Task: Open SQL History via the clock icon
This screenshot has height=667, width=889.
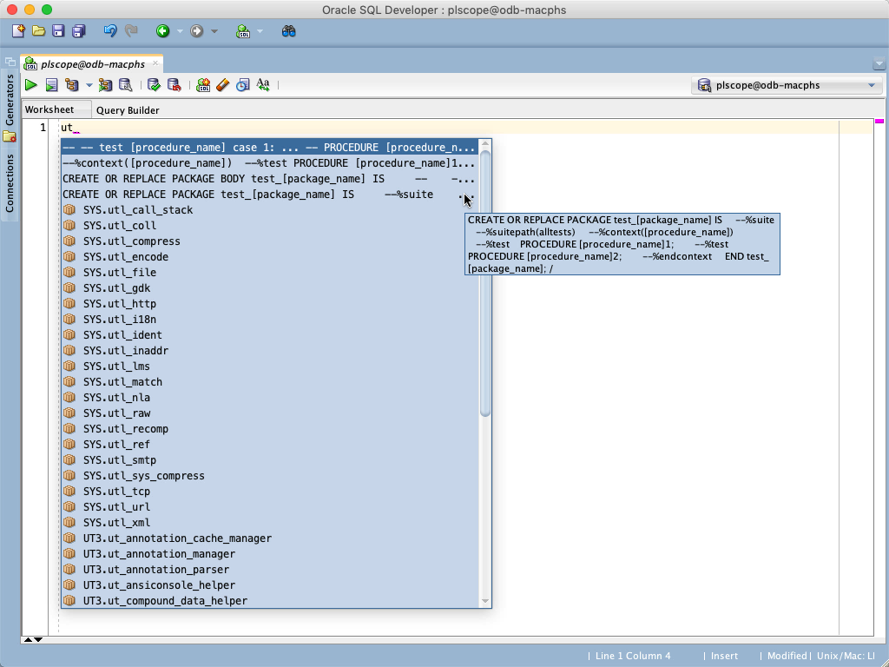Action: point(242,84)
